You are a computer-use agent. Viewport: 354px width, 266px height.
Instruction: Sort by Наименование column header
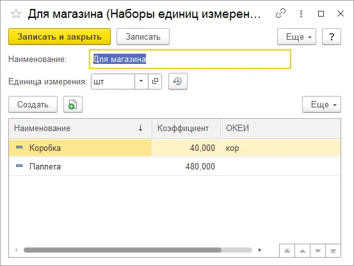(x=80, y=129)
